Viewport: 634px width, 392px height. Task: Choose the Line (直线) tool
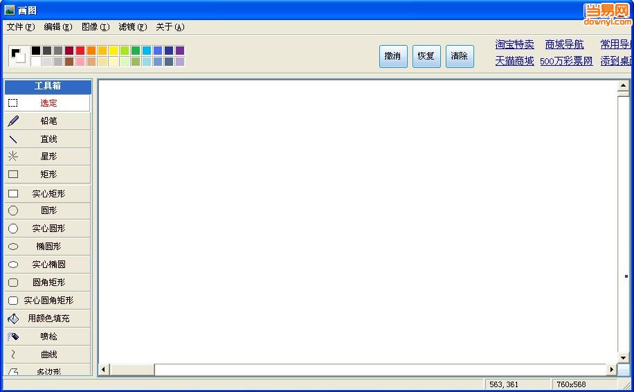click(x=48, y=139)
